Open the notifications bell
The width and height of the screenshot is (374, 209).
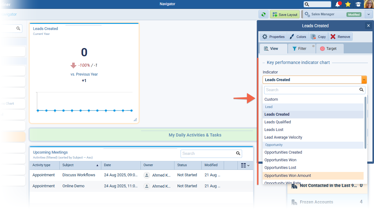(x=338, y=4)
